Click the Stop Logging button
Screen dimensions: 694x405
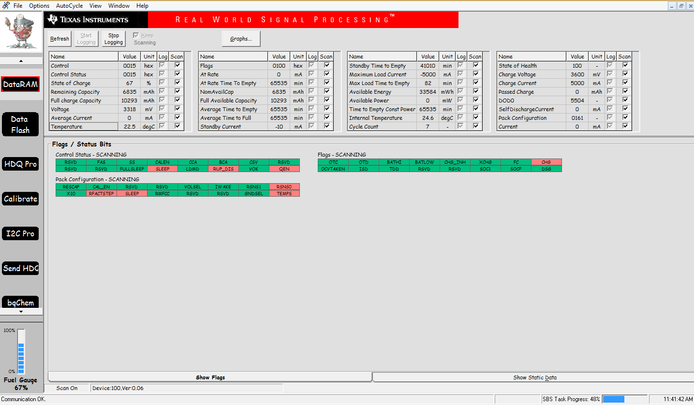(x=114, y=39)
